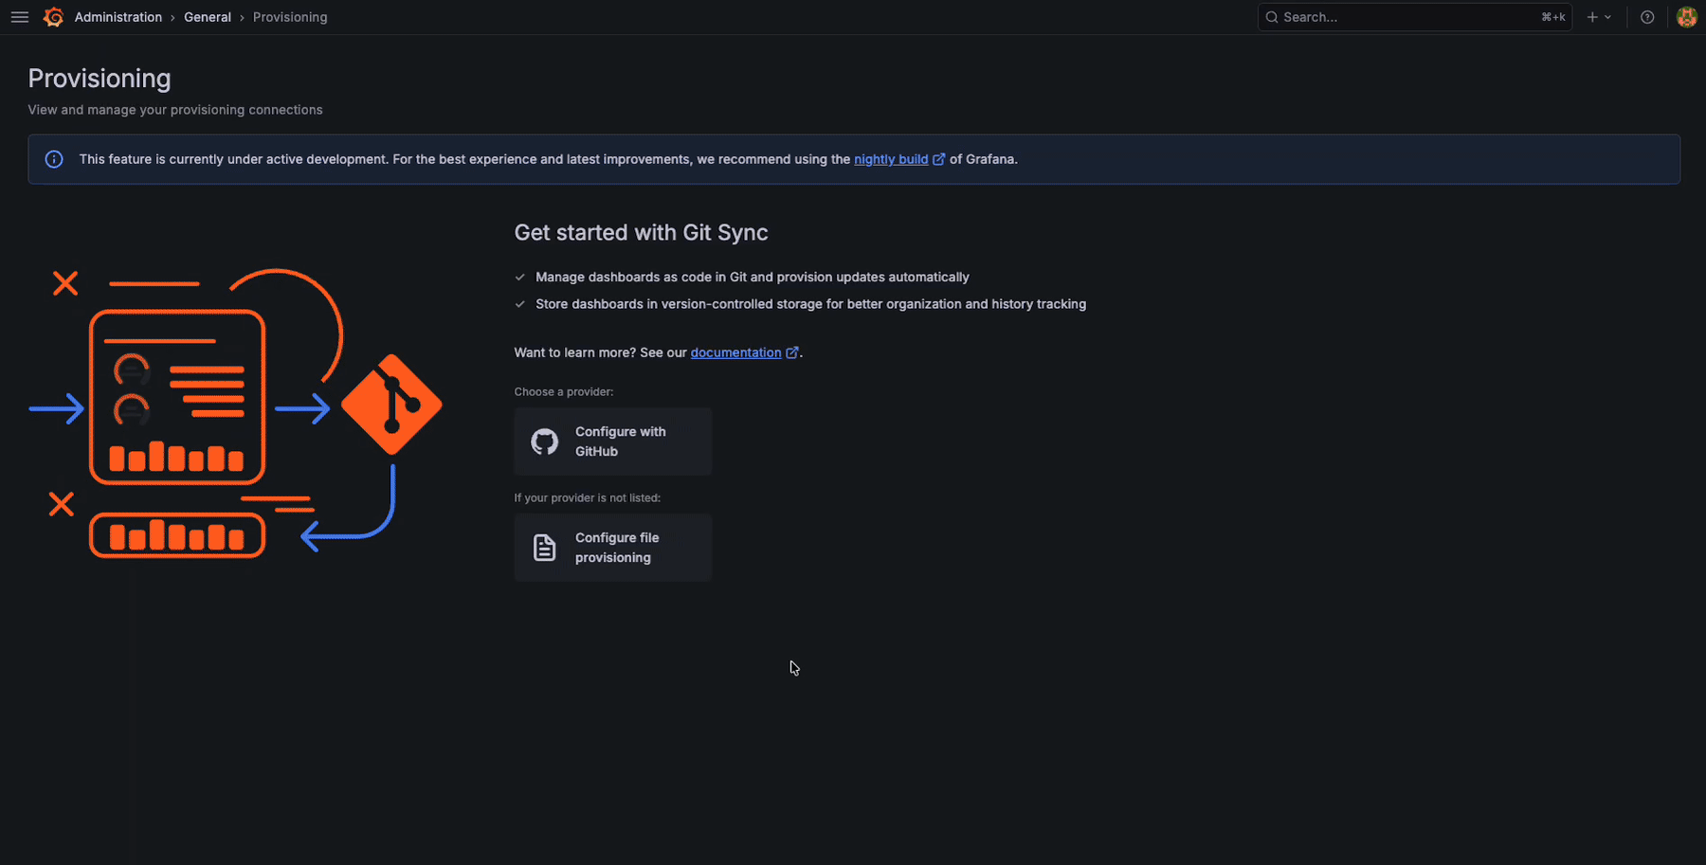
Task: Go to the Administration breadcrumb
Action: click(x=118, y=17)
